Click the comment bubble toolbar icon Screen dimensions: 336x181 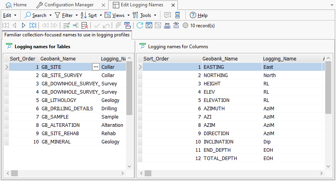point(168,15)
